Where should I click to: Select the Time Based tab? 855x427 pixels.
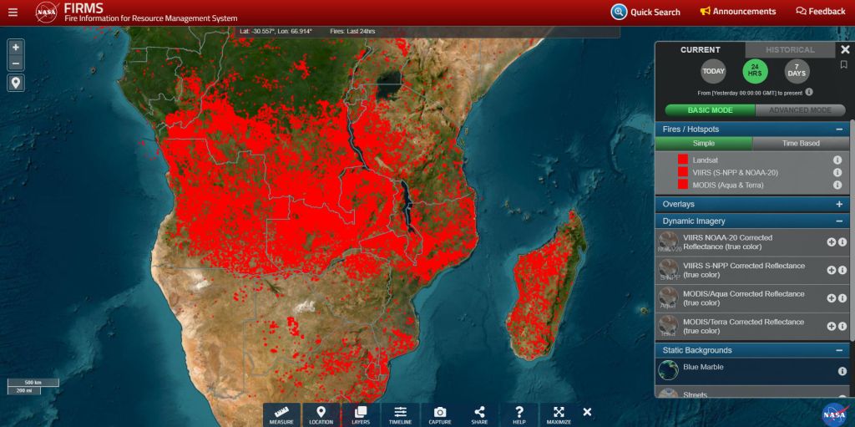[800, 144]
